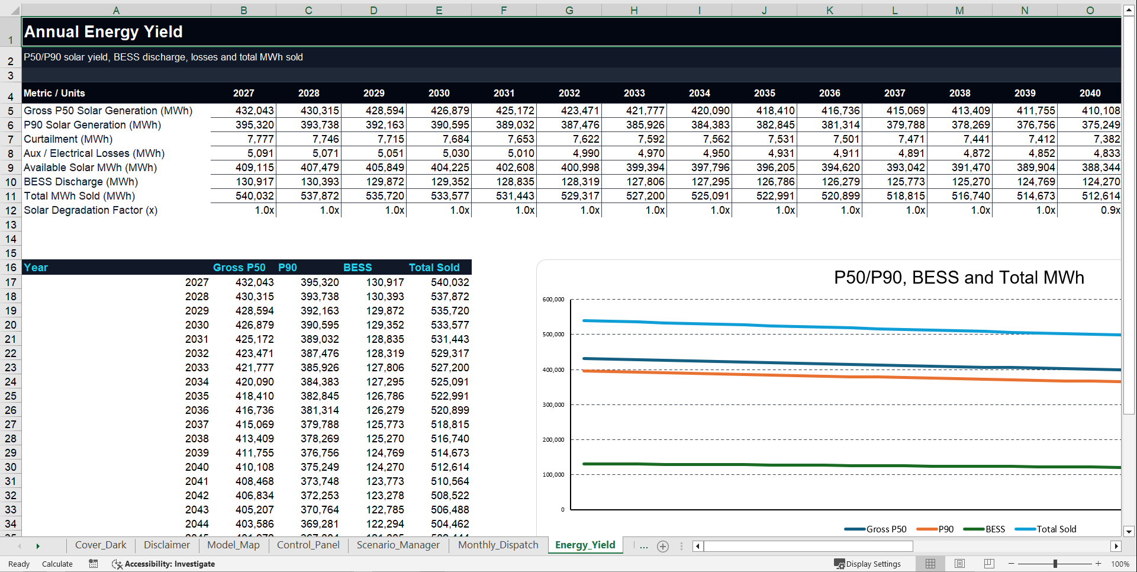Click the horizontal scrollbar right arrow
Viewport: 1137px width, 572px height.
pos(1116,546)
